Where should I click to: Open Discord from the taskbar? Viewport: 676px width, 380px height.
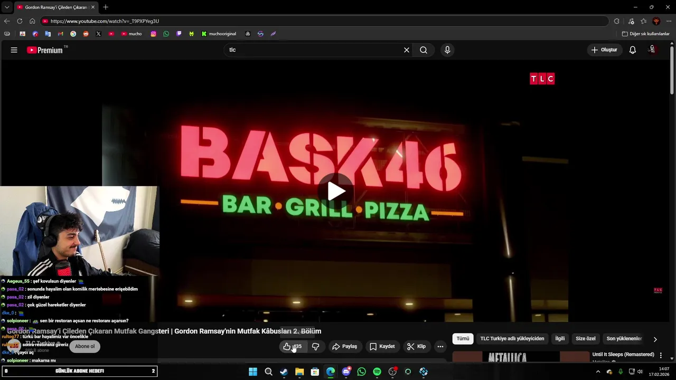tap(346, 372)
